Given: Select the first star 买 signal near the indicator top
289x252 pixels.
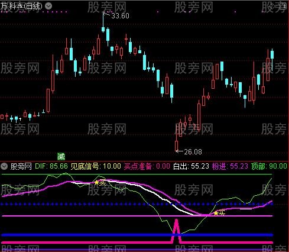Looking at the screenshot, I should pyautogui.click(x=100, y=183).
